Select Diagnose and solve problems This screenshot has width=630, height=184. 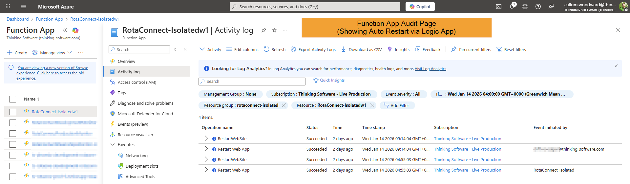pos(145,103)
